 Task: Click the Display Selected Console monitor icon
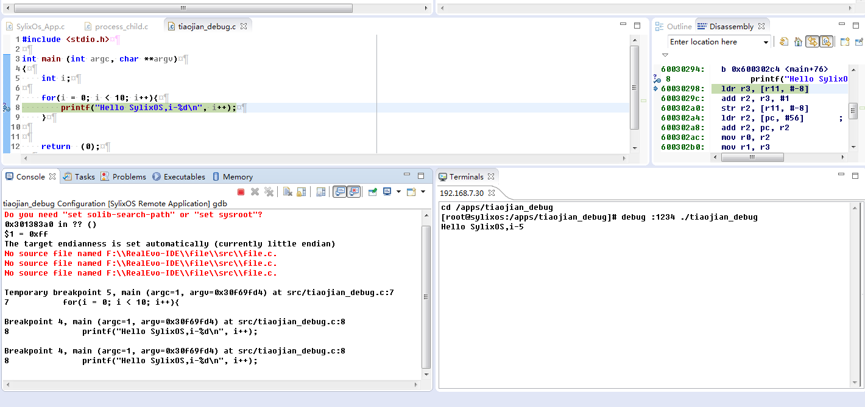387,192
